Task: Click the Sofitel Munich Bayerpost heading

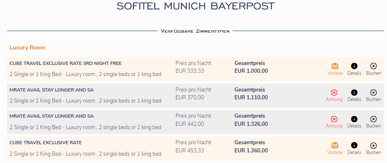Action: click(196, 6)
